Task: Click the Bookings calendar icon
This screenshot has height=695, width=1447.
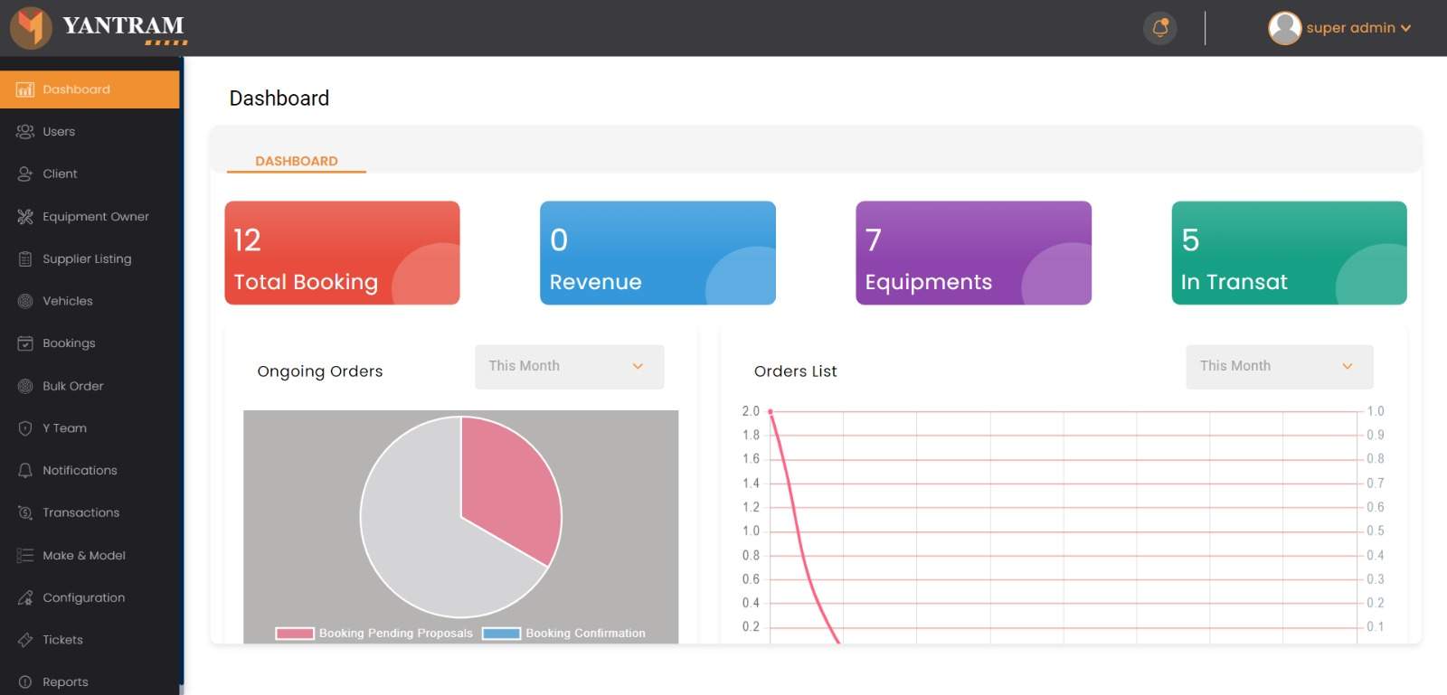Action: (x=25, y=343)
